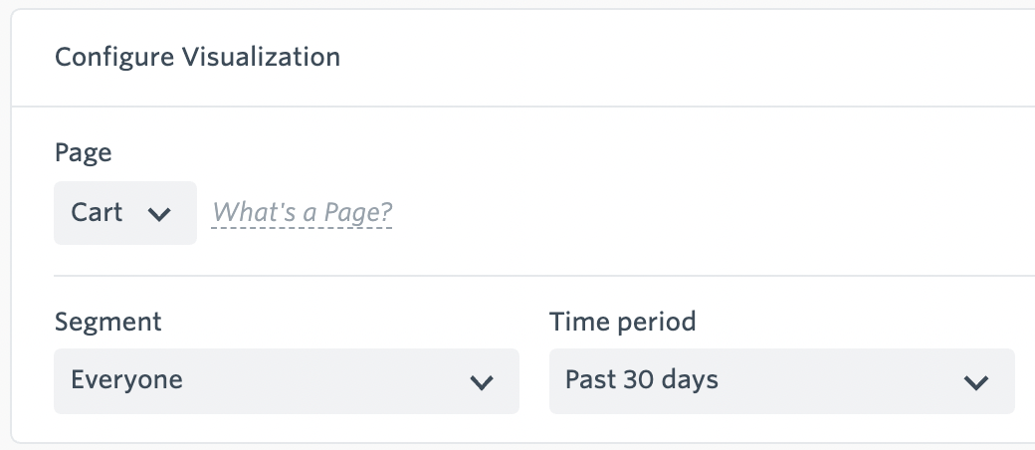Click empty space right of "What's a Page?"
This screenshot has height=450, width=1035.
click(x=697, y=212)
